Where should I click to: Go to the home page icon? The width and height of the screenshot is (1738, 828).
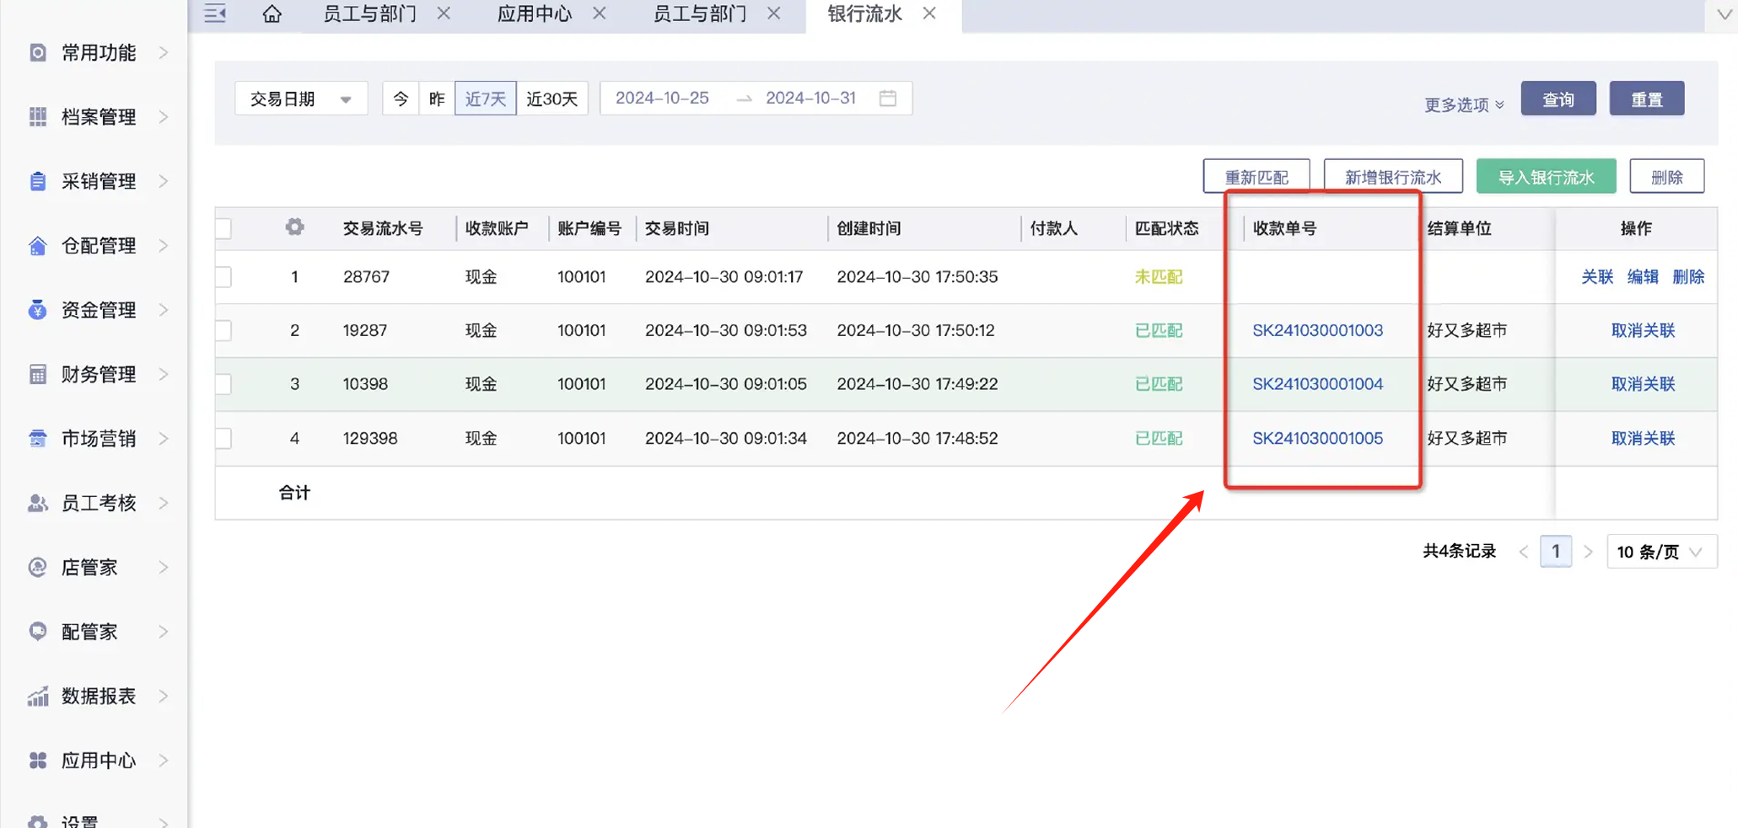click(x=272, y=13)
